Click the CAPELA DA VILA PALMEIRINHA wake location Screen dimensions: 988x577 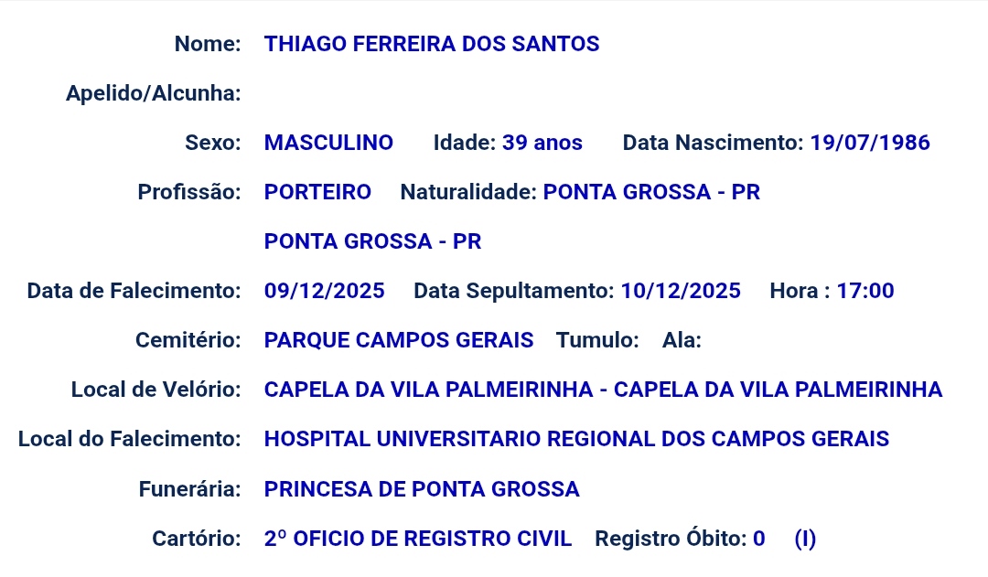pyautogui.click(x=603, y=390)
